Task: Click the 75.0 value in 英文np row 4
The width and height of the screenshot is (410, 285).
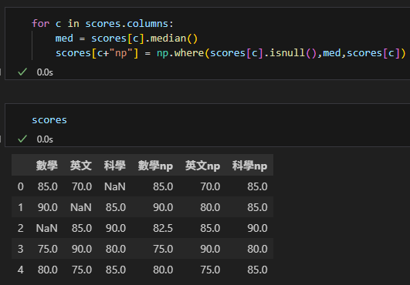Action: click(x=210, y=270)
